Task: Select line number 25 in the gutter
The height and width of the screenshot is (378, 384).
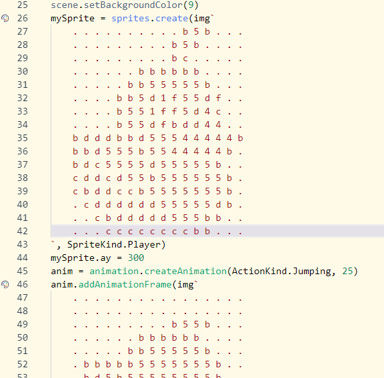Action: click(23, 5)
